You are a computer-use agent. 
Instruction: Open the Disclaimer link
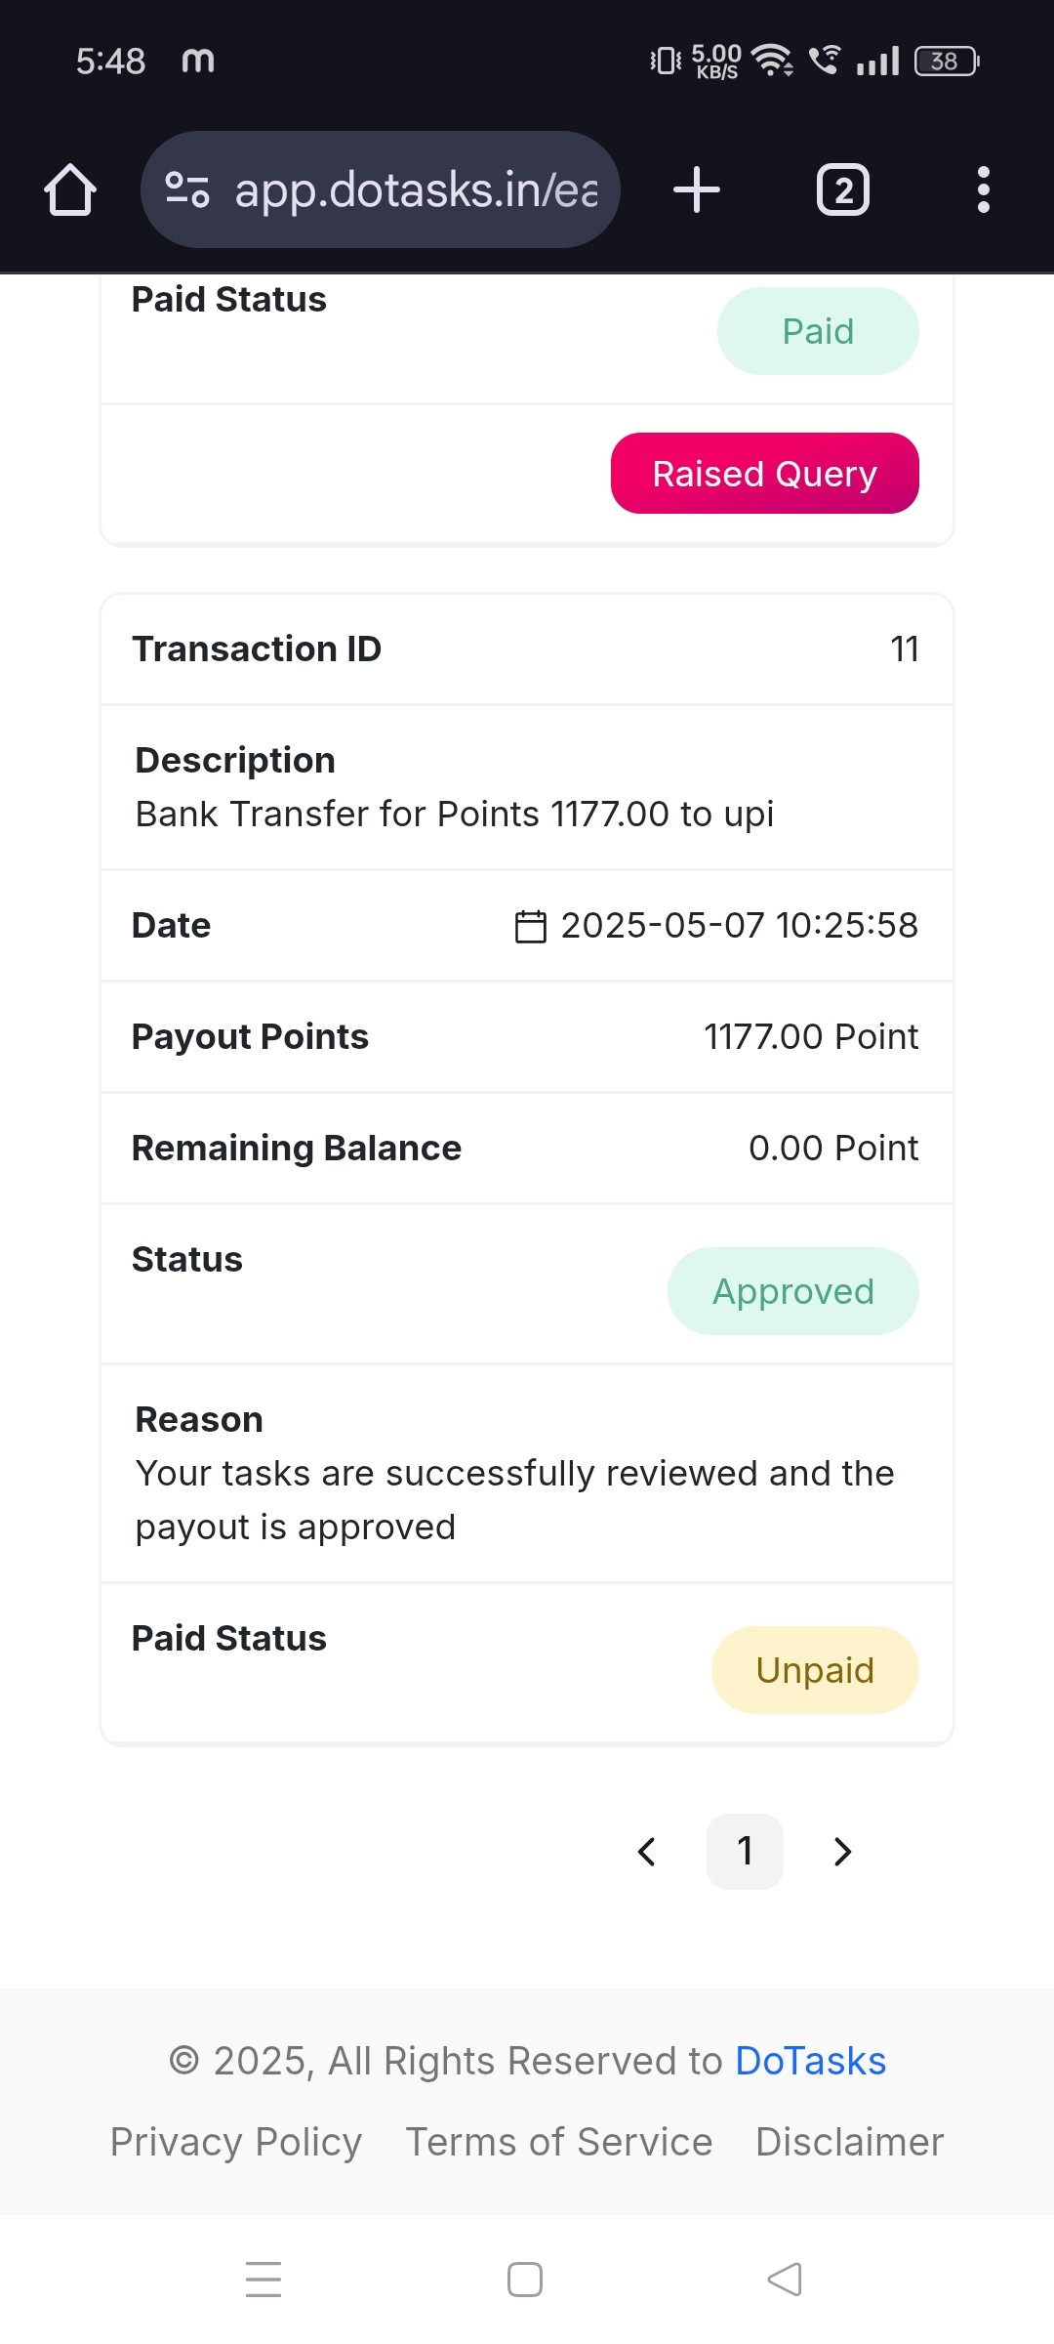(850, 2142)
